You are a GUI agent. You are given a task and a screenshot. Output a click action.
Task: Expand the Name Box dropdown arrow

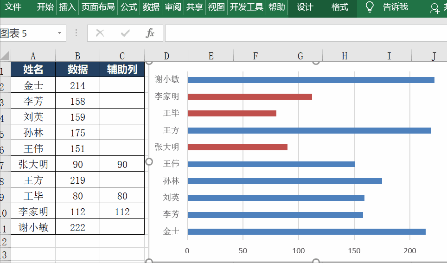click(x=59, y=33)
